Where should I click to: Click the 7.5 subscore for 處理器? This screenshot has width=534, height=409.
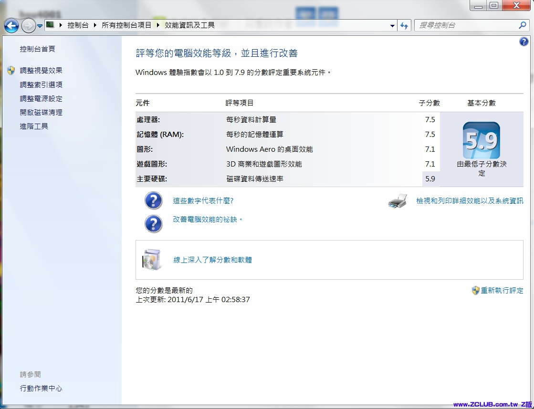point(430,119)
